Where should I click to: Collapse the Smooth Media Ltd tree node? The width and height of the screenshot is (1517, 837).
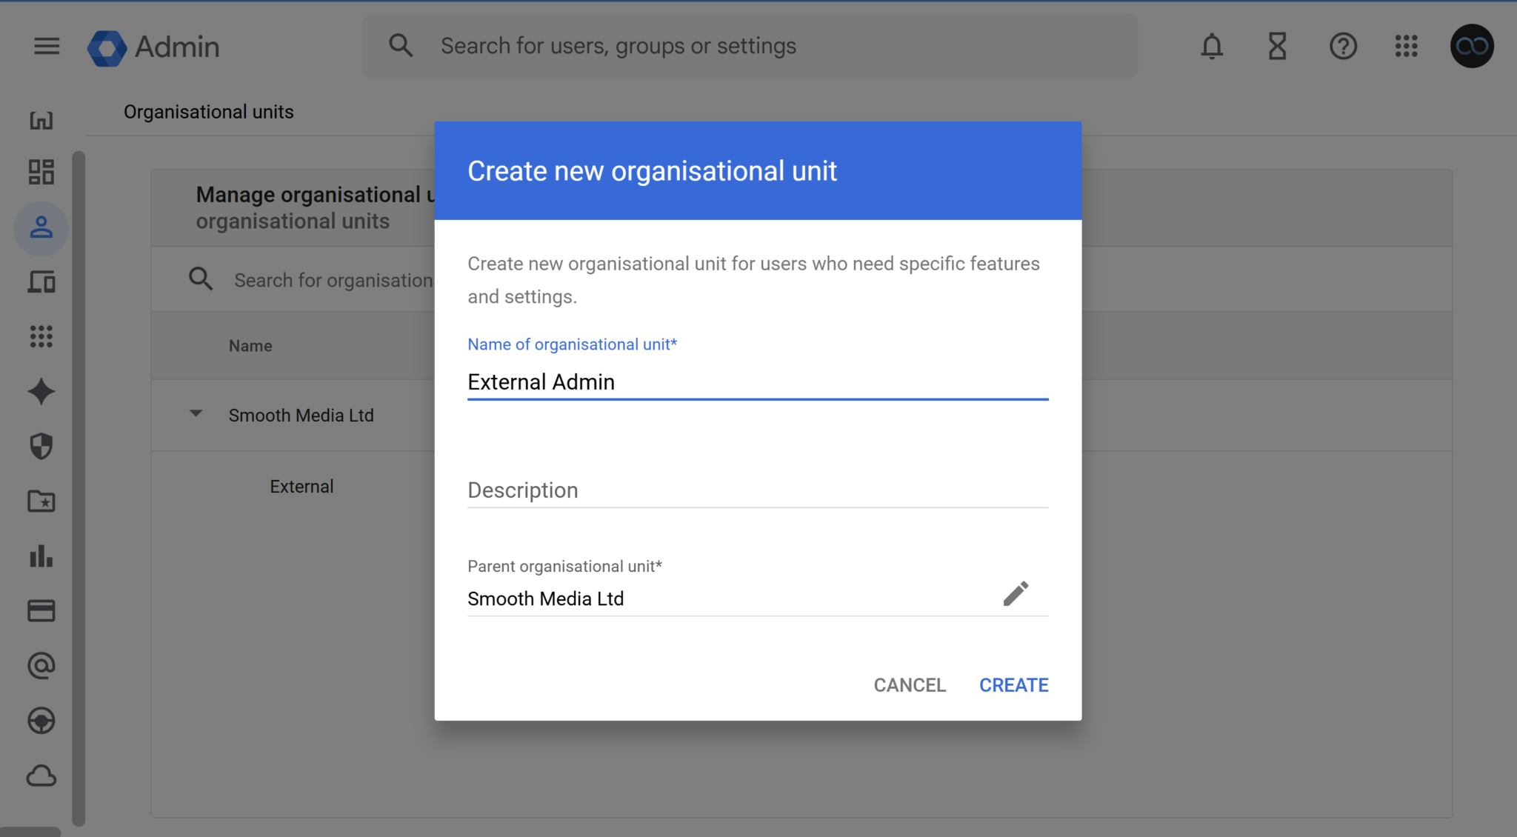tap(196, 414)
